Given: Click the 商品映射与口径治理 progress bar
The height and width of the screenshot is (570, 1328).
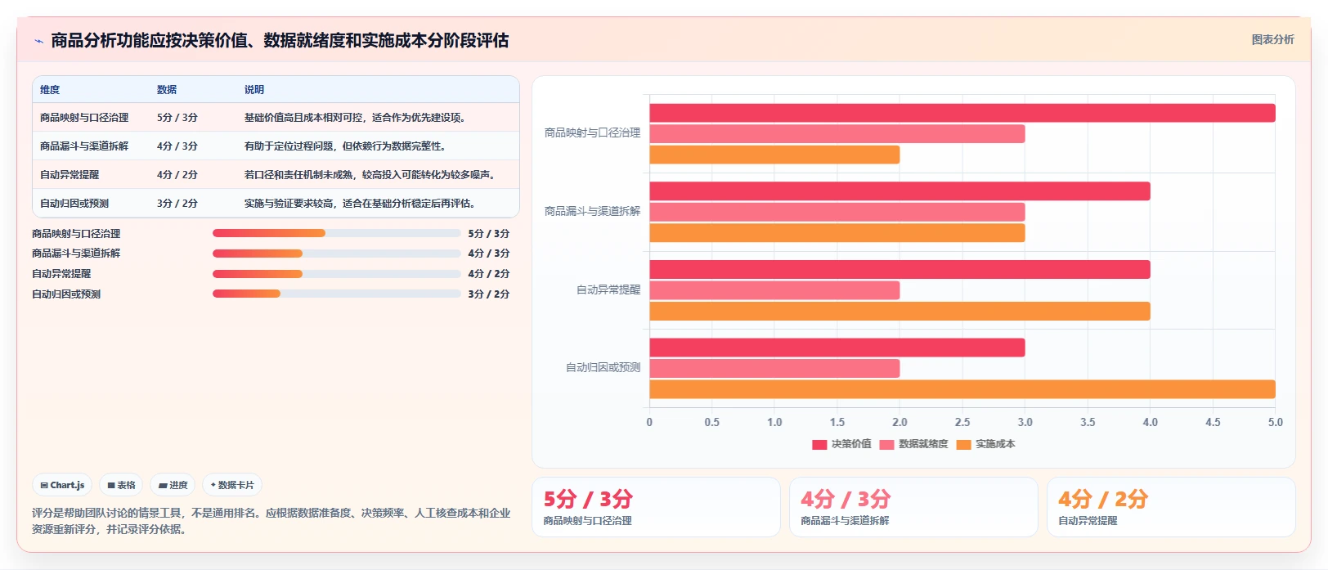Looking at the screenshot, I should 337,233.
